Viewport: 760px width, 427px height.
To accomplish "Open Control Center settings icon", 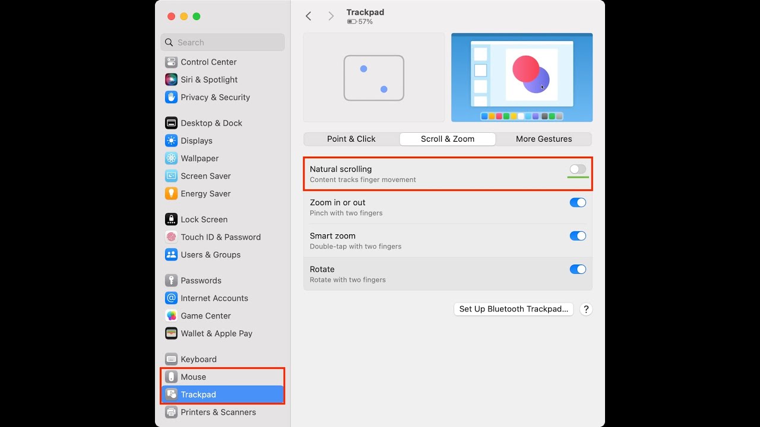I will point(172,62).
